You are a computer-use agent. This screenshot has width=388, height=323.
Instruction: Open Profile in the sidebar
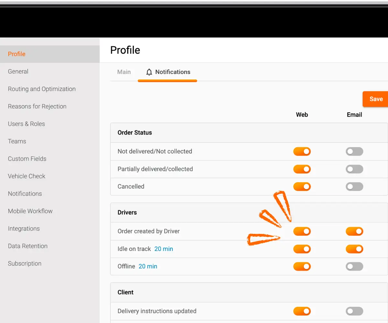click(50, 54)
